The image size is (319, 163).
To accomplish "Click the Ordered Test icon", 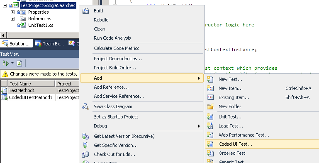I will coord(210,153).
